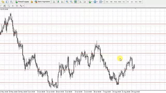This screenshot has width=166, height=93.
Task: Select the Text Label tool
Action: (17, 6)
